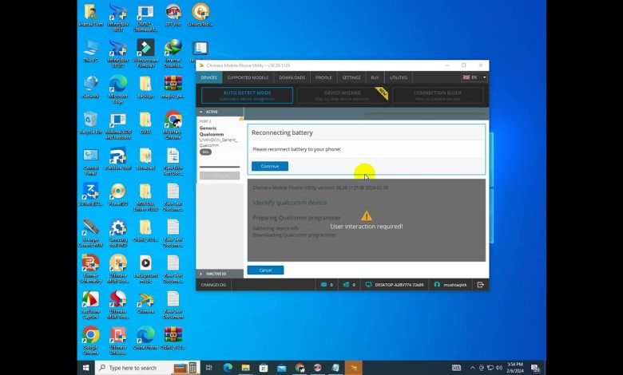
Task: Open Wondershare Filmora desktop icon
Action: pyautogui.click(x=145, y=52)
